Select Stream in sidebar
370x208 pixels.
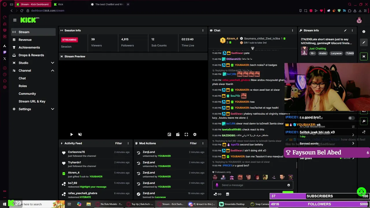(x=33, y=32)
